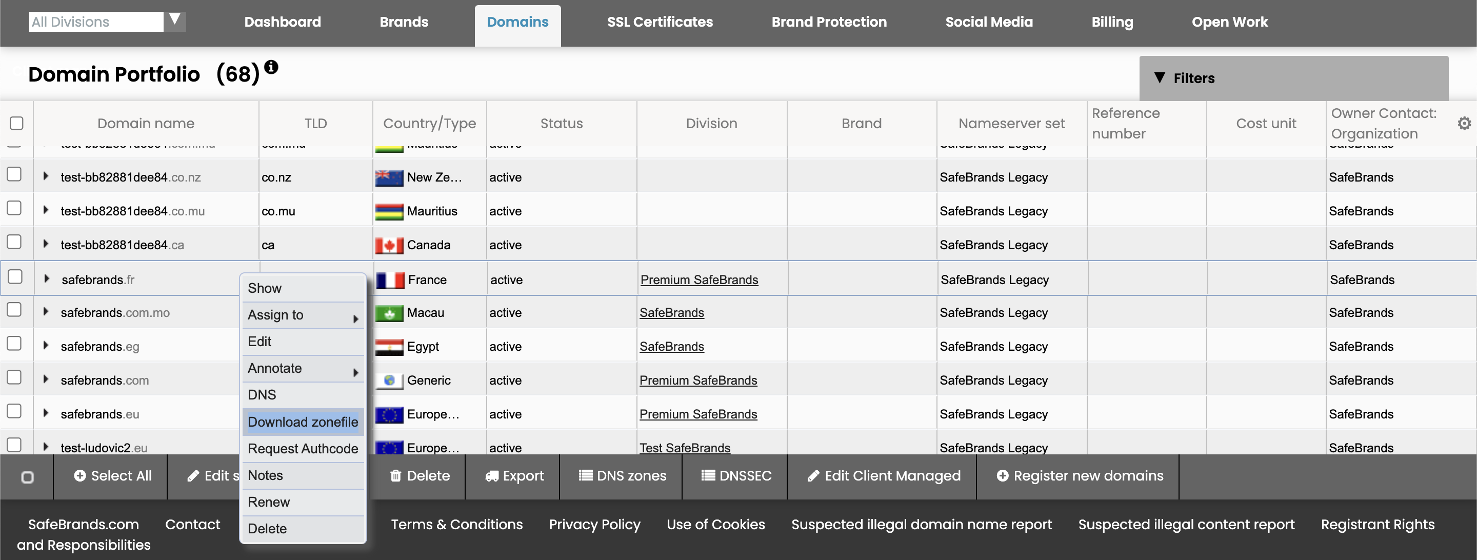Click the info icon beside Domain Portfolio count
The width and height of the screenshot is (1477, 560).
271,67
